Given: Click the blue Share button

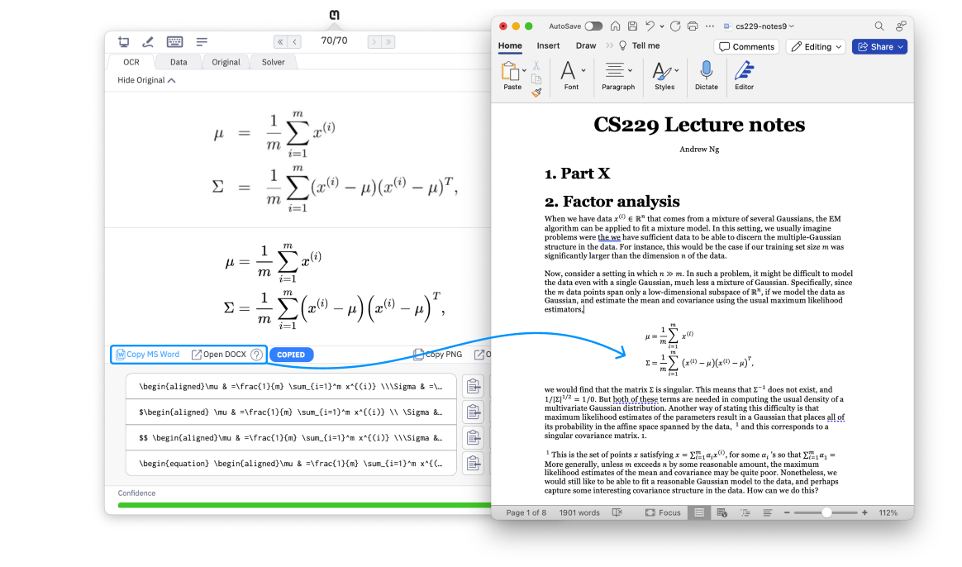Looking at the screenshot, I should pyautogui.click(x=879, y=46).
